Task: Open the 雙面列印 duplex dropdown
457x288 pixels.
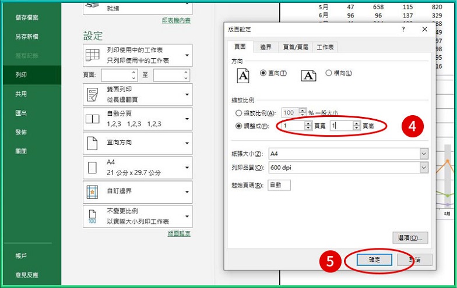Action: 138,94
